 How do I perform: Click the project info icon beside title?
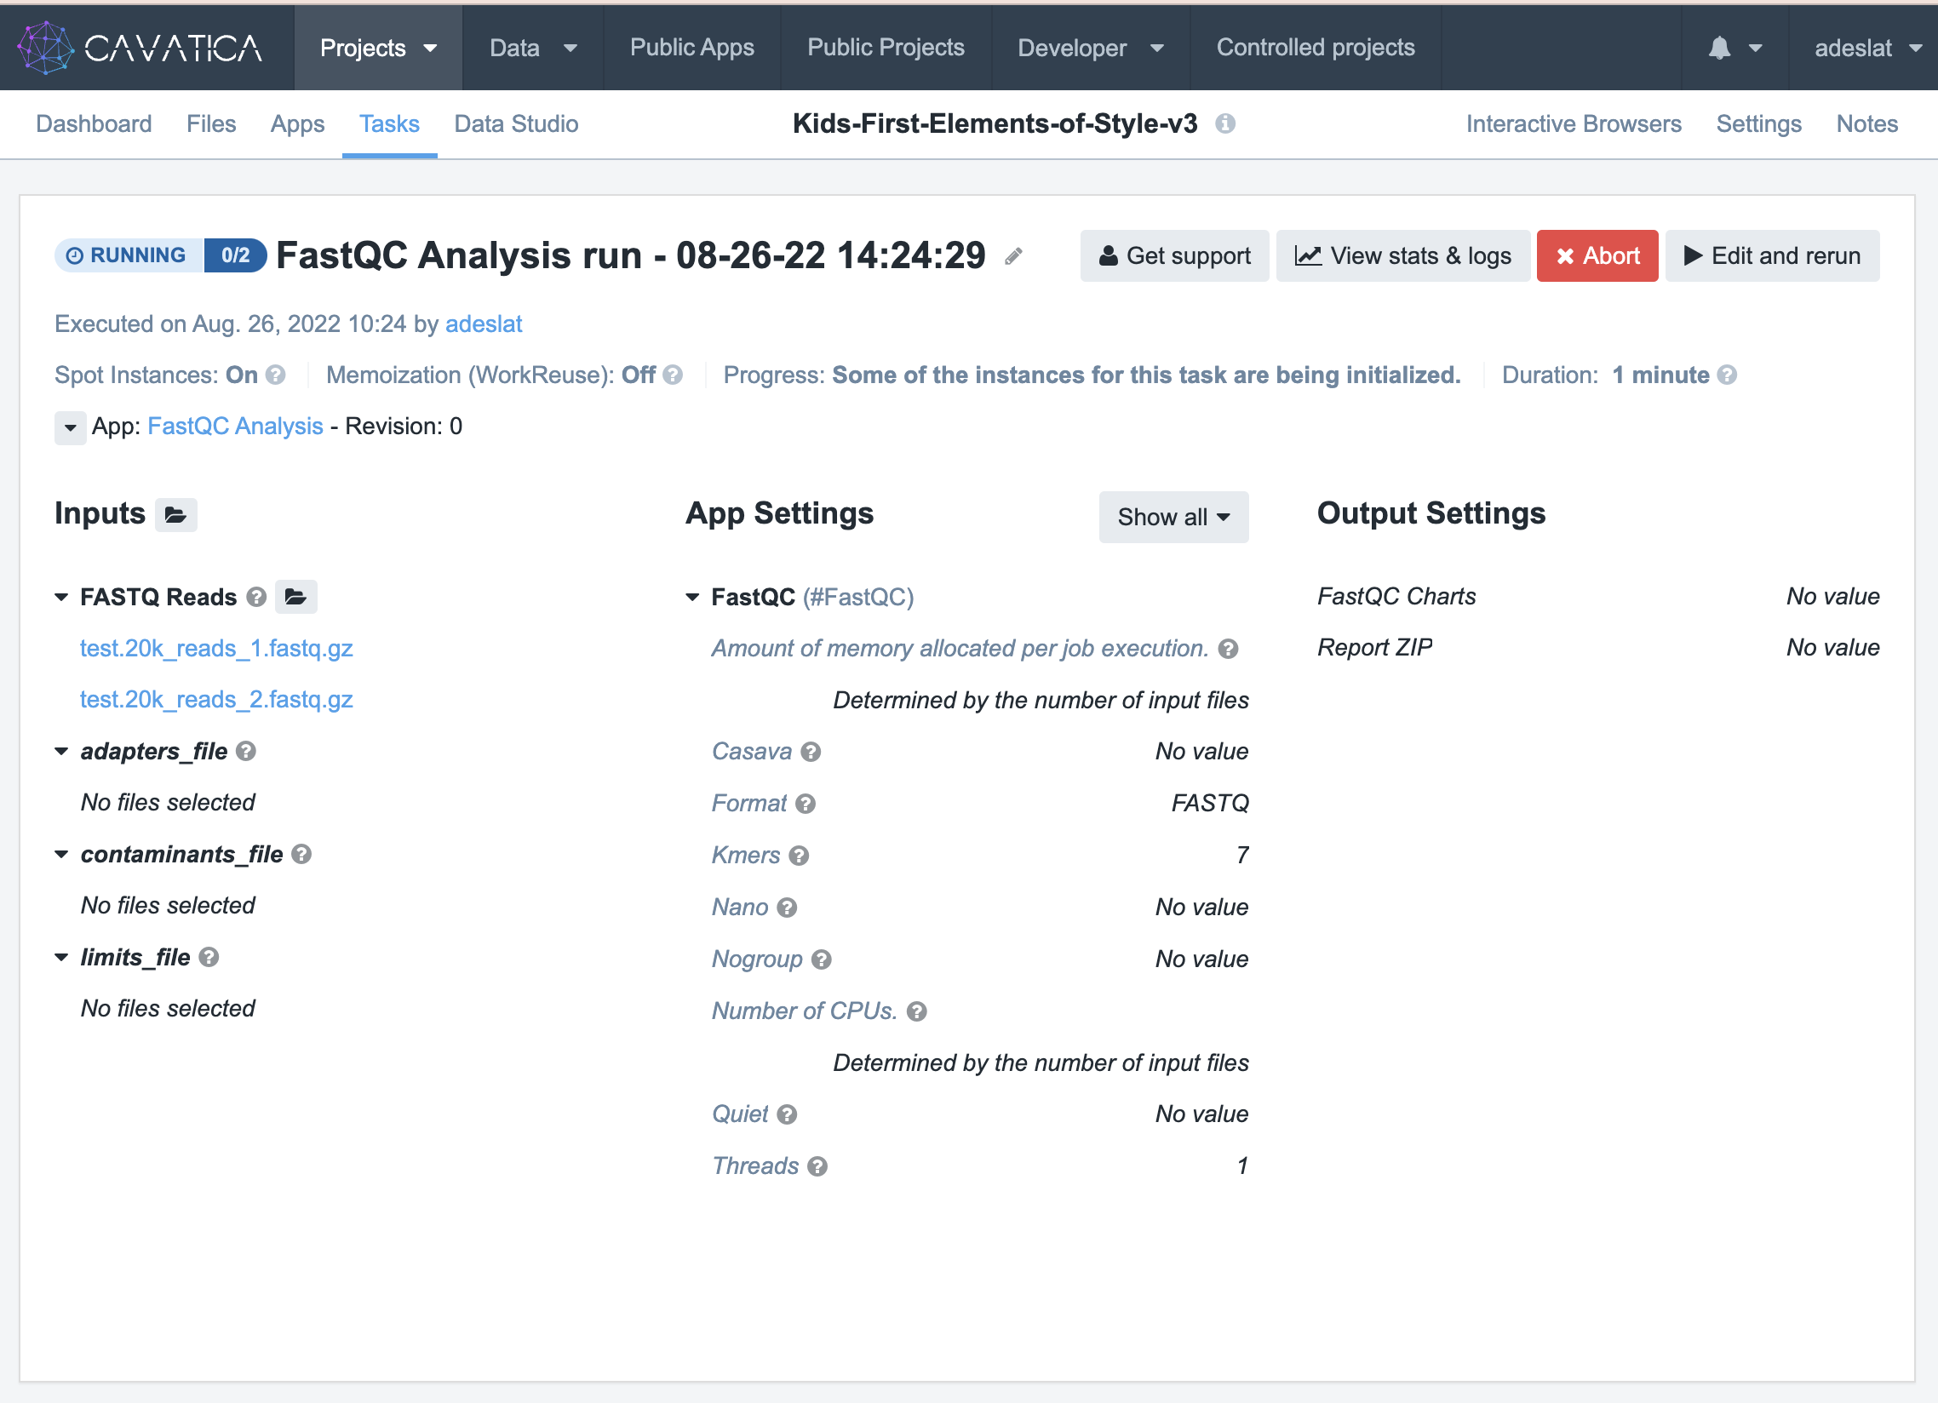point(1224,124)
